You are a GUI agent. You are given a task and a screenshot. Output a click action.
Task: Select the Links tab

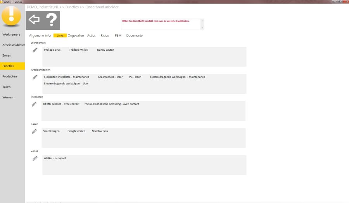coord(60,36)
